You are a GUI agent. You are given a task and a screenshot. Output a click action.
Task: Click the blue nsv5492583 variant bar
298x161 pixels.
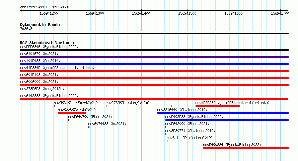(227, 120)
